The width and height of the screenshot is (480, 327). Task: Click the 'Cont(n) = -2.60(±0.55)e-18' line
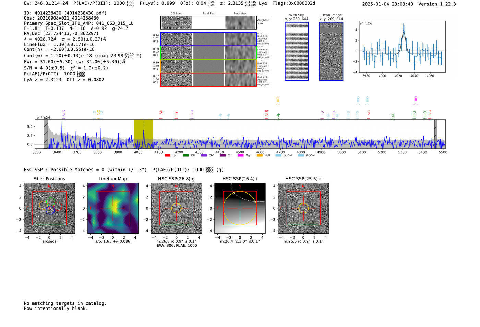[59, 49]
